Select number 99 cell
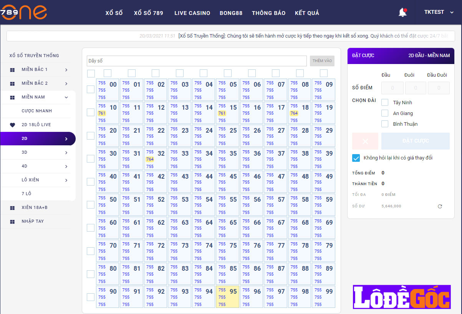The height and width of the screenshot is (314, 462). click(x=323, y=297)
